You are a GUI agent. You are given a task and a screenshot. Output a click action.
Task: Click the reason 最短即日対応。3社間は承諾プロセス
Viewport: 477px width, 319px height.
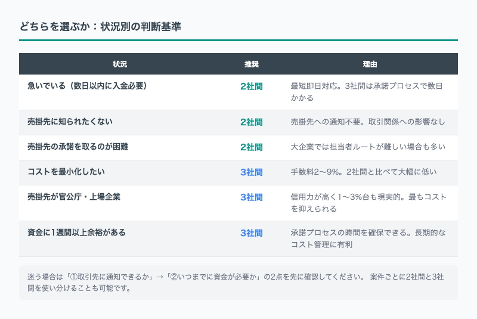(367, 92)
